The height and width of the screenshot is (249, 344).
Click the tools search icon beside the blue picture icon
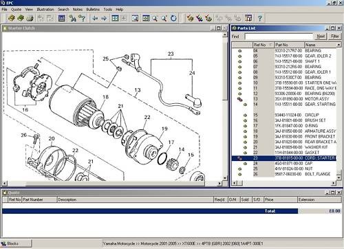click(72, 18)
